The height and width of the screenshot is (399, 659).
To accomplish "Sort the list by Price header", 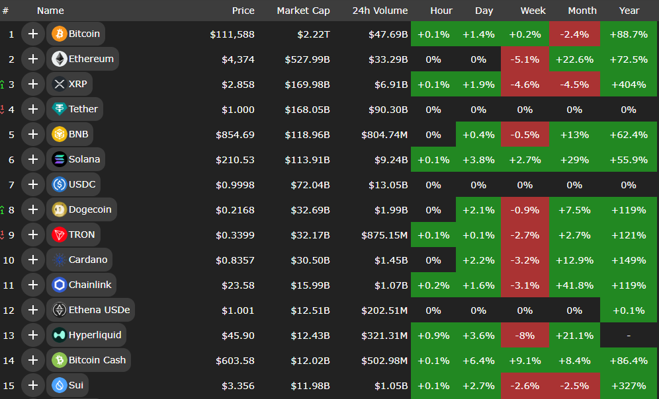I will click(243, 11).
